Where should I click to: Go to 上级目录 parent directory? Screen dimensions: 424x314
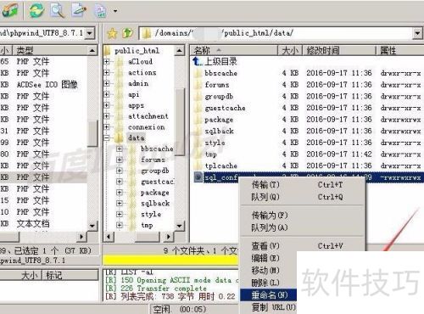[x=220, y=61]
